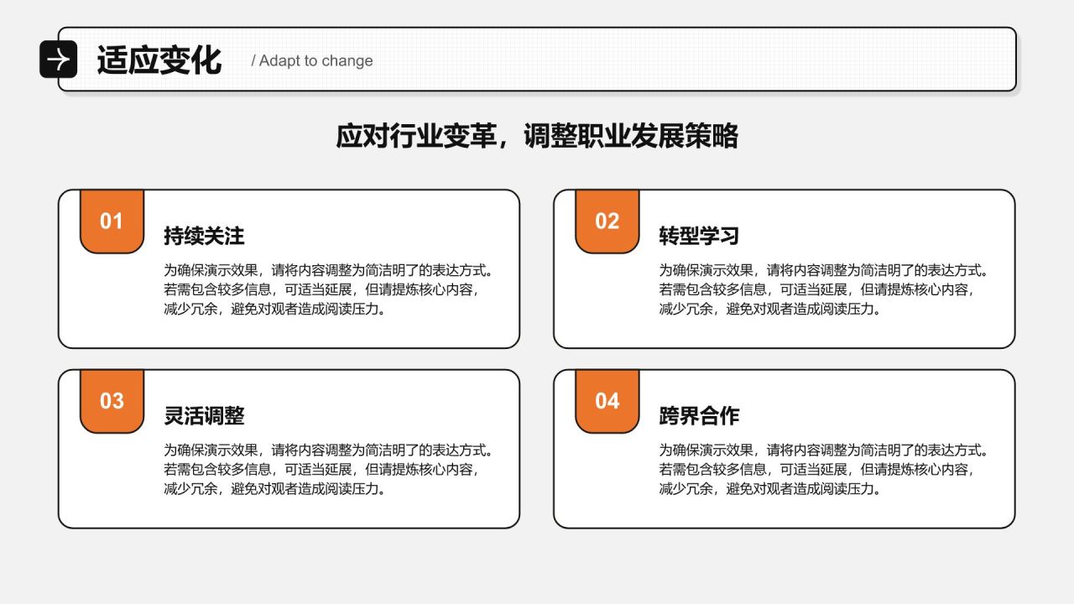Select the headline 应对行业变革，调整职业发展策略
The image size is (1074, 604).
click(x=537, y=136)
